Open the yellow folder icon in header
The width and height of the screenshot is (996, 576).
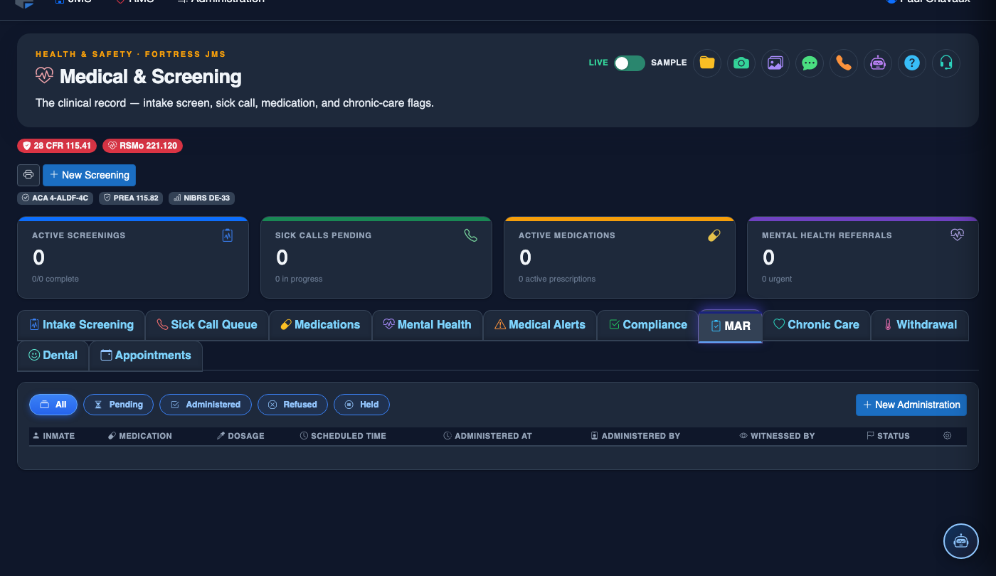707,63
